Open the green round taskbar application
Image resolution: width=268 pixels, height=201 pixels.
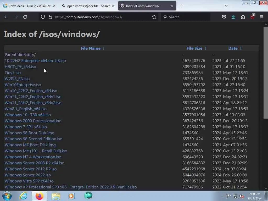[x=88, y=196]
